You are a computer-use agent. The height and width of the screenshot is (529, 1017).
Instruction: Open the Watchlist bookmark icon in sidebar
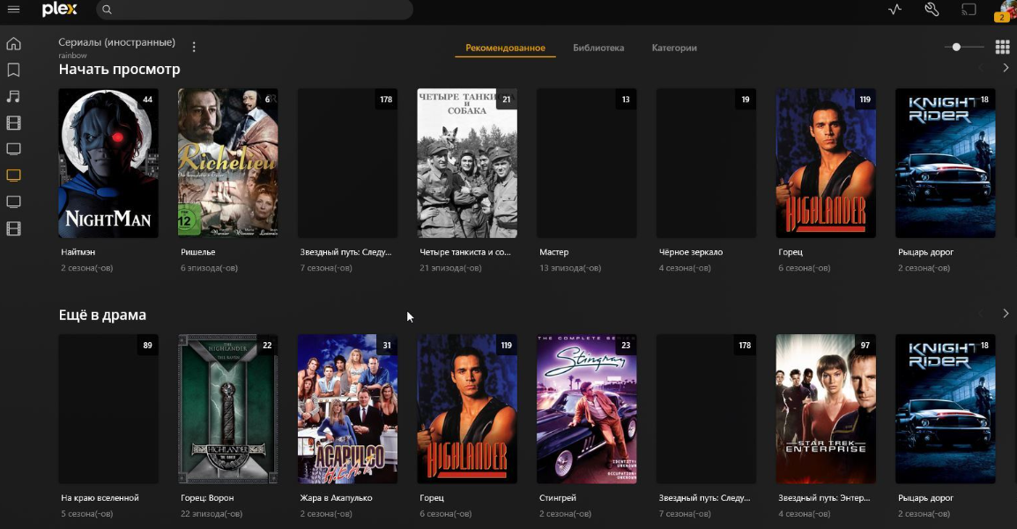click(x=13, y=71)
